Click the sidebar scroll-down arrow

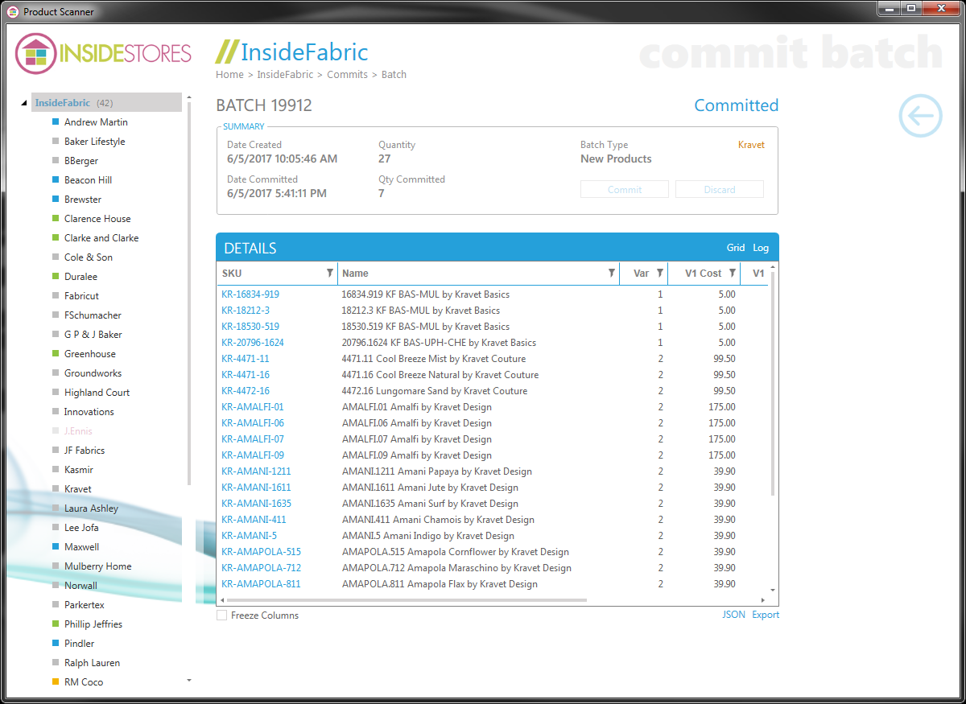pos(189,681)
